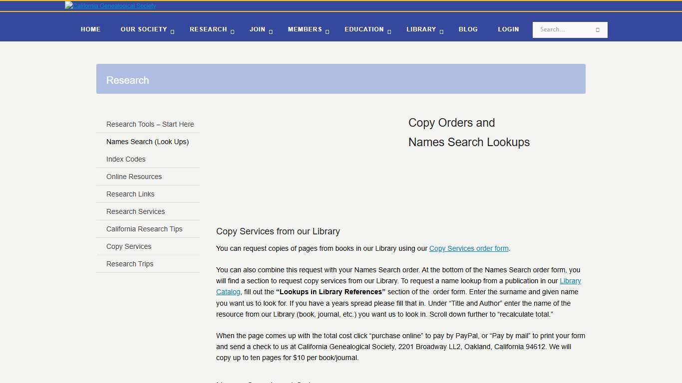Image resolution: width=682 pixels, height=383 pixels.
Task: Select LOGIN in the navigation bar
Action: (x=508, y=29)
